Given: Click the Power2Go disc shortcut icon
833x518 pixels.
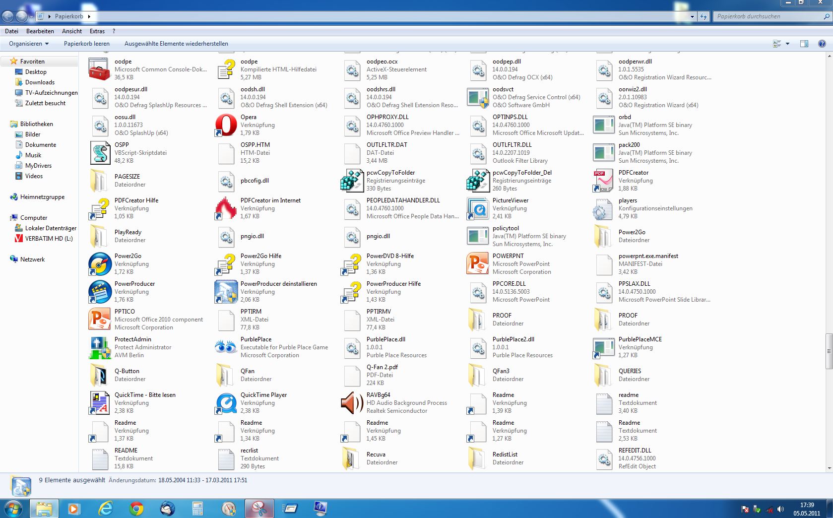Looking at the screenshot, I should pos(100,264).
